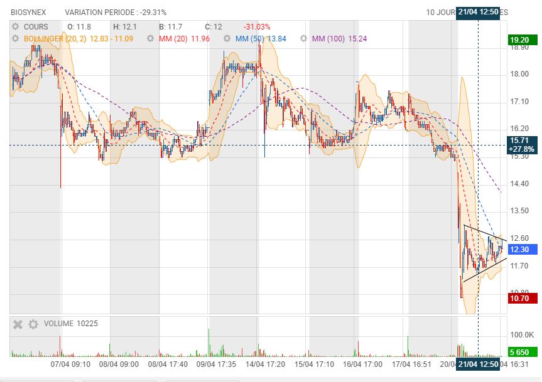This screenshot has width=542, height=382.
Task: Open the Bollinger indicator settings gear
Action: click(x=15, y=38)
